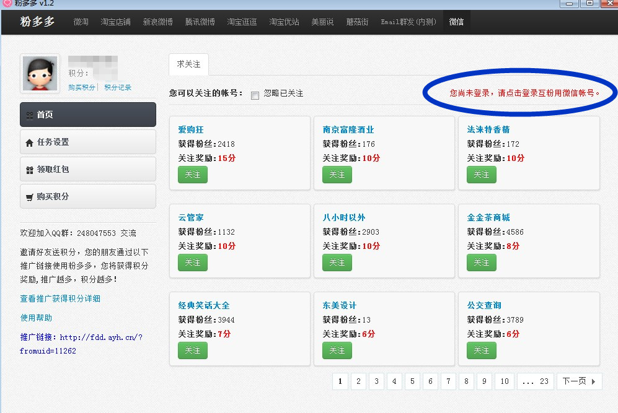Viewport: 618px width, 413px height.
Task: Open 查看推广获得积分详细 link
Action: [60, 299]
